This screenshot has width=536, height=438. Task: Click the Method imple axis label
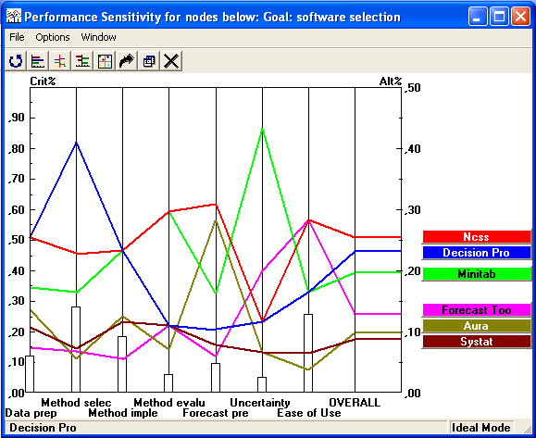(123, 413)
